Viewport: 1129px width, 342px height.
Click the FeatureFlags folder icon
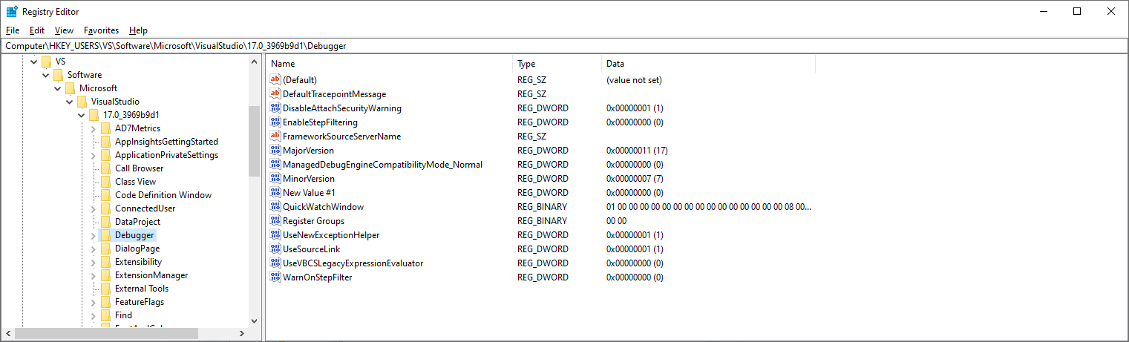point(105,302)
